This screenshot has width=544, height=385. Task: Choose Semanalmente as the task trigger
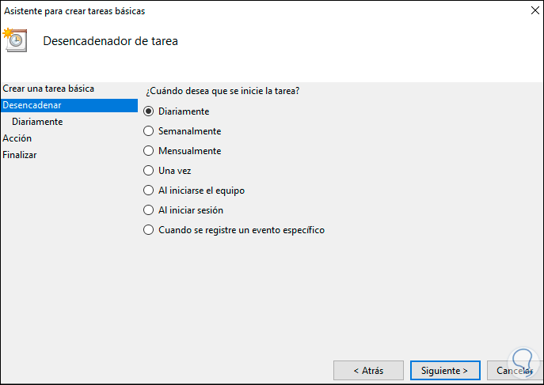click(x=148, y=131)
